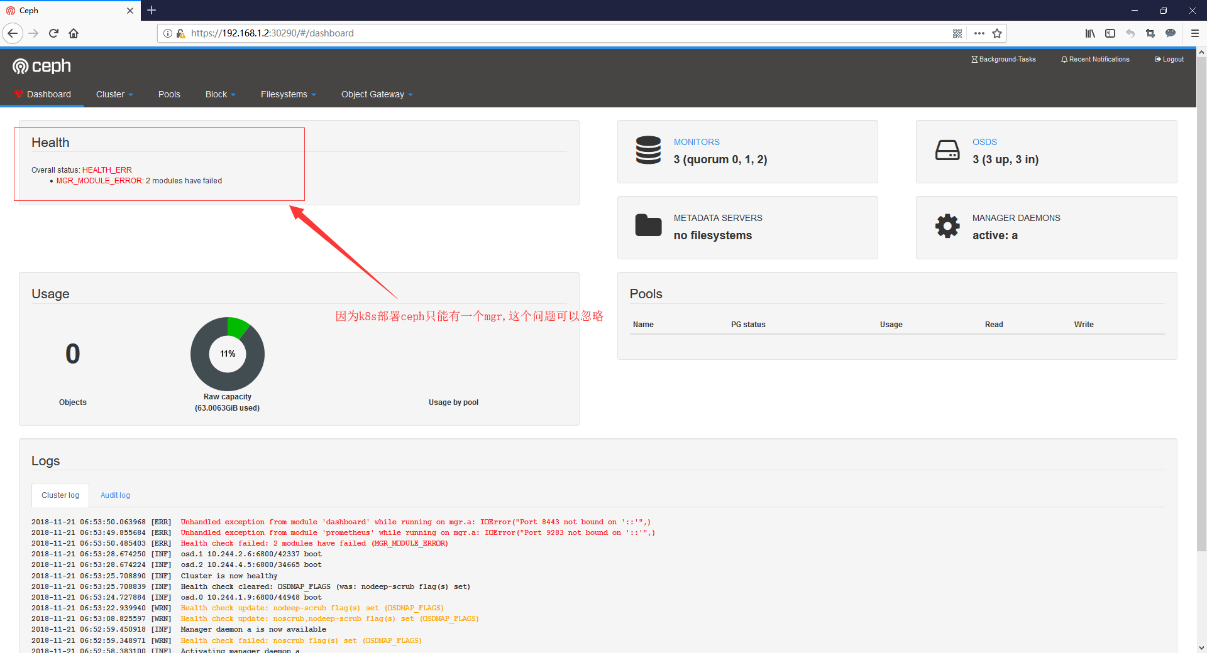Click the log line about 'dashboard' module exception

pyautogui.click(x=341, y=522)
